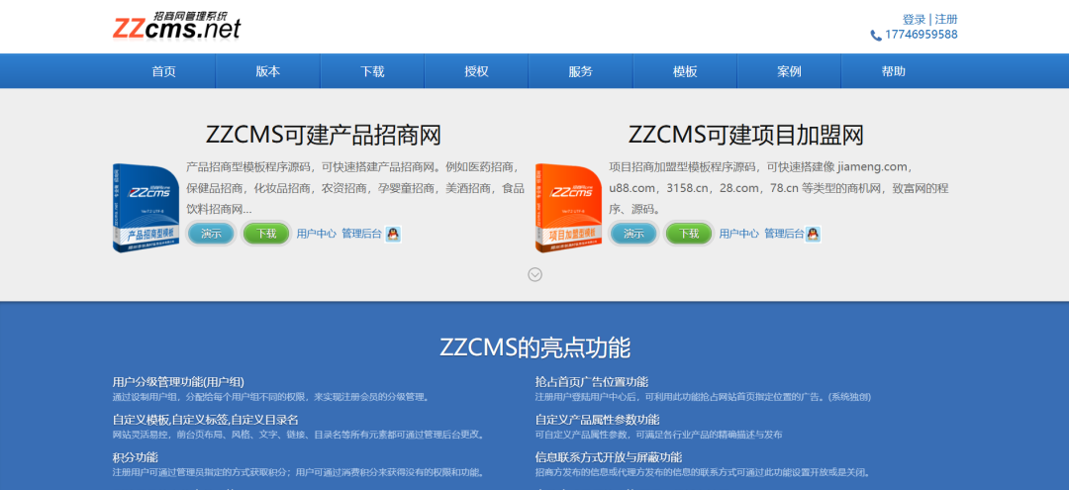Click 下载 button for 产品招商网
Image resolution: width=1069 pixels, height=490 pixels.
(266, 234)
